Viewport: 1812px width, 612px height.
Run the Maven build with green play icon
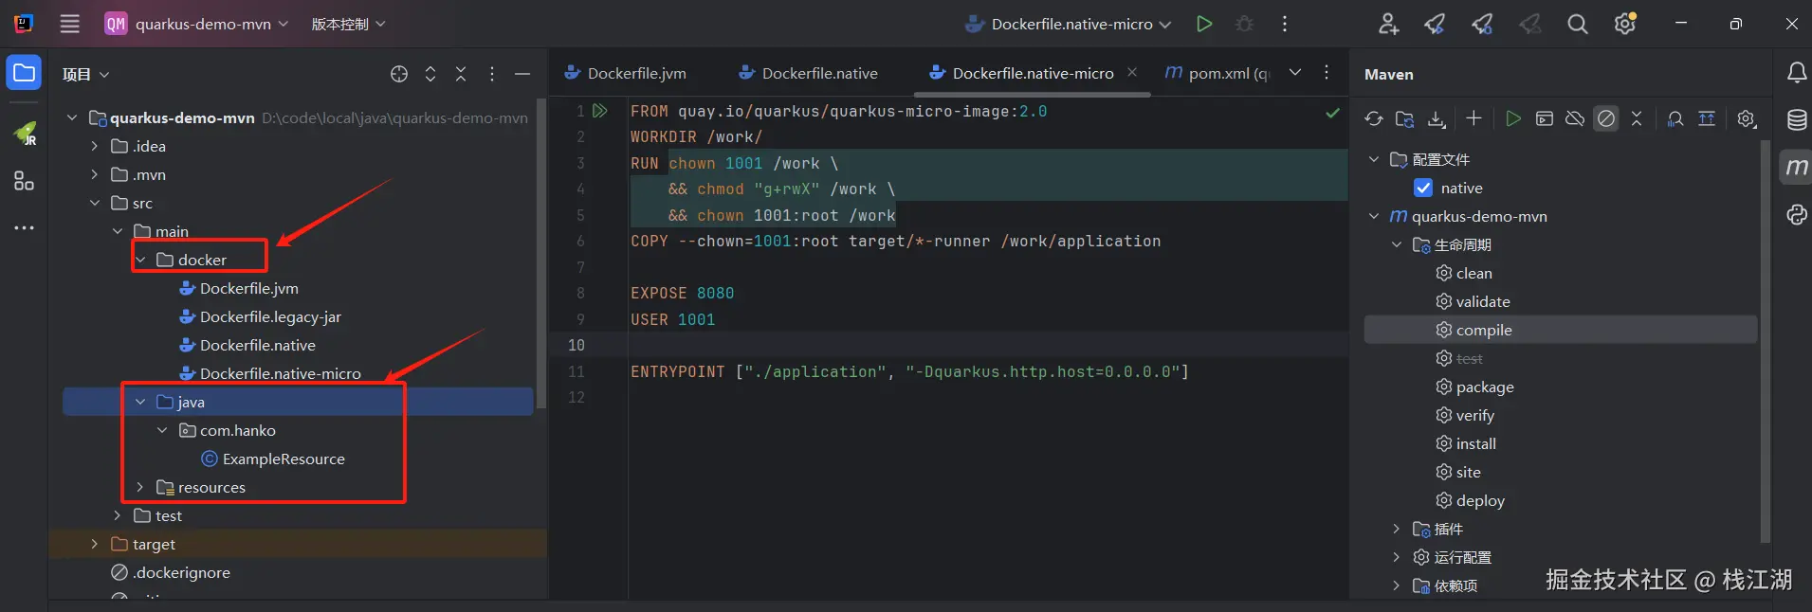[x=1512, y=118]
